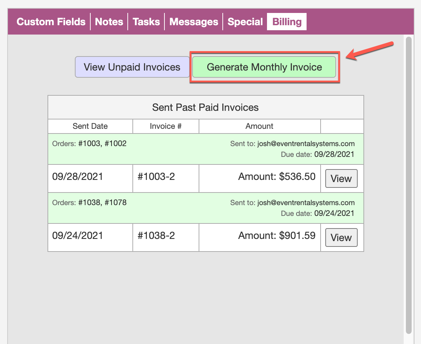Viewport: 421px width, 344px height.
Task: Click the email above the 09/28/2021 due date
Action: [306, 144]
